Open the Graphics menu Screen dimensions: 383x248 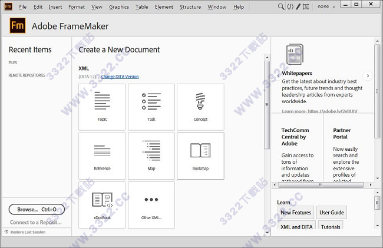119,7
